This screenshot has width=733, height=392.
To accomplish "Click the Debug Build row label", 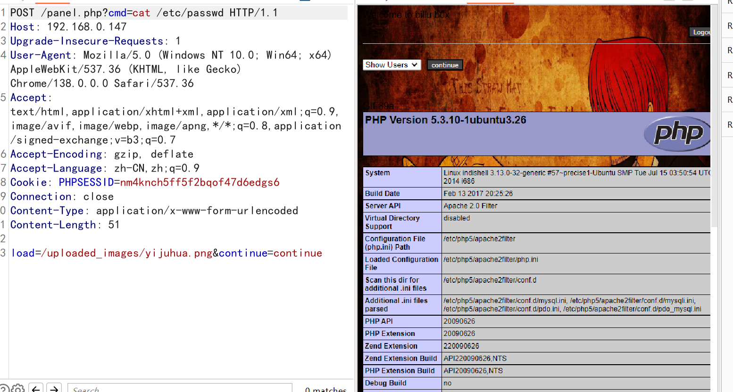I will click(x=385, y=383).
